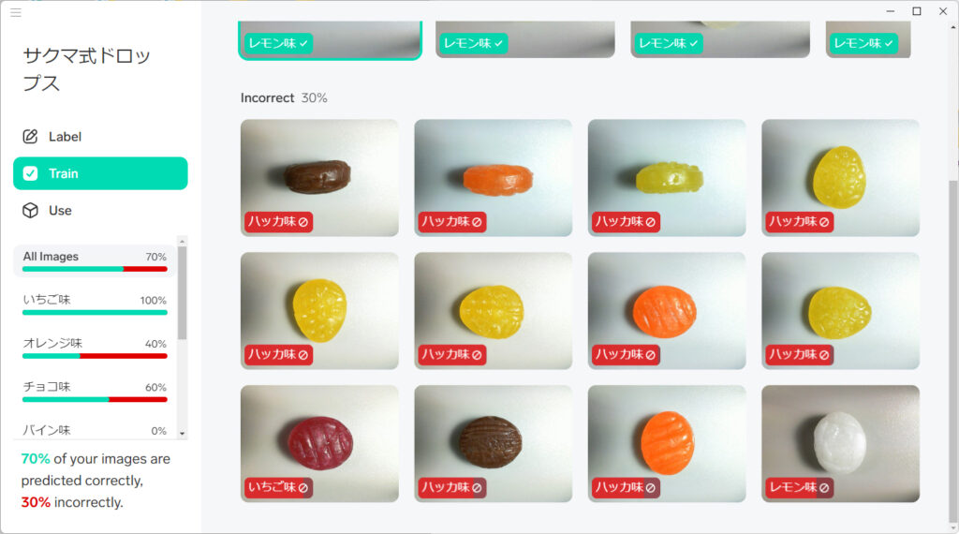Open the white candy thumbnail
This screenshot has width=959, height=534.
click(x=840, y=443)
